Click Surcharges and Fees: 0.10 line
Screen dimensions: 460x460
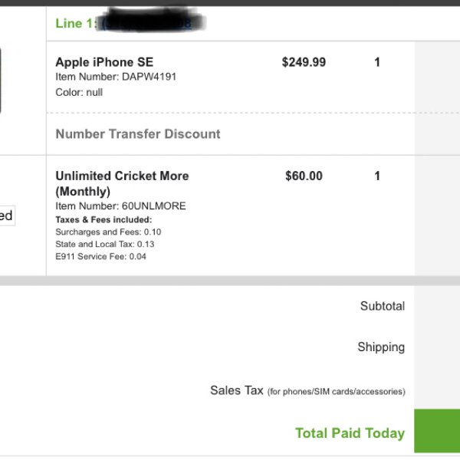(x=108, y=232)
